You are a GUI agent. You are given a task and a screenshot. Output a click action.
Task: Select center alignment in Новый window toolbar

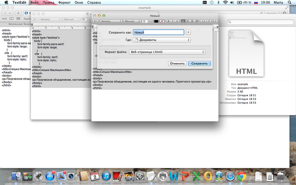click(x=187, y=21)
